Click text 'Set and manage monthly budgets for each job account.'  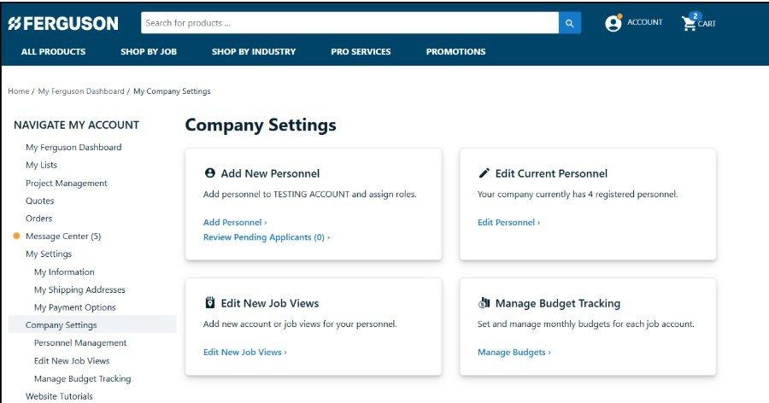(586, 324)
